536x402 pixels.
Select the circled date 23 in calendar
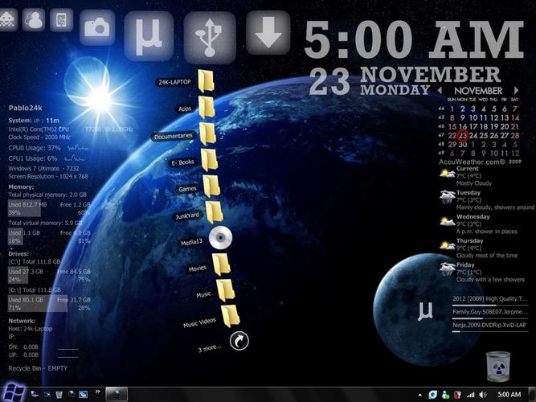463,136
